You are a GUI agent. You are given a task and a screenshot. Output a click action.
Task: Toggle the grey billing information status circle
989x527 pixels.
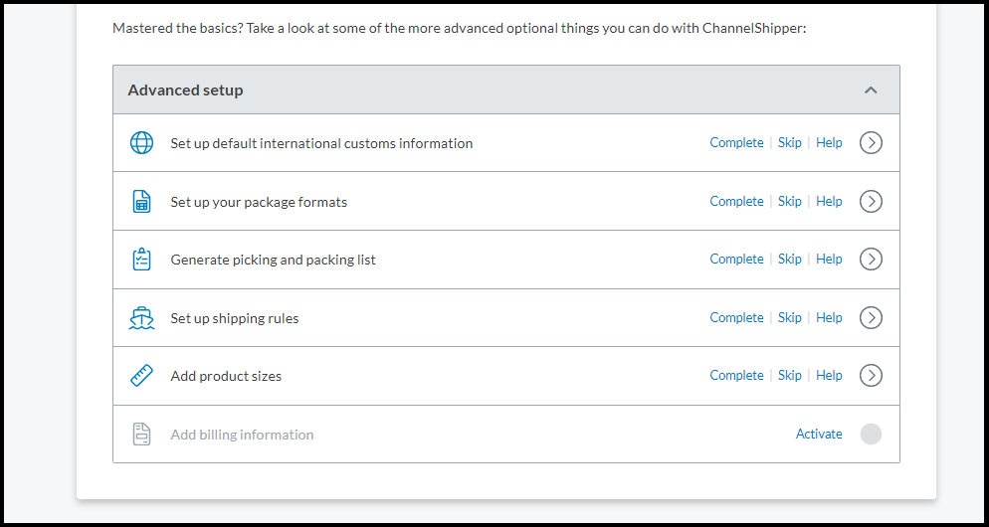pos(871,435)
